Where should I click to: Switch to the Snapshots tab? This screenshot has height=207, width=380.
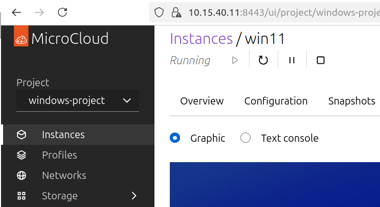(x=352, y=101)
